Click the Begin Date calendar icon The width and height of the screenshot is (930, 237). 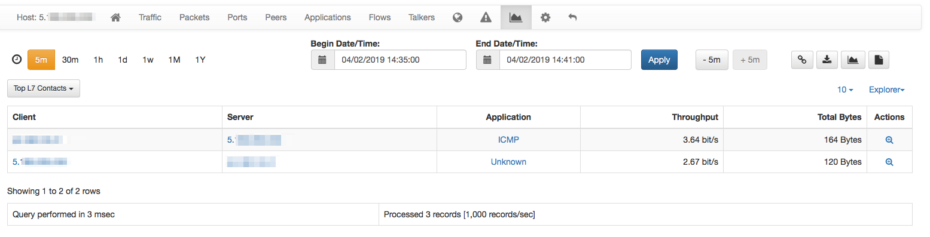coord(322,60)
